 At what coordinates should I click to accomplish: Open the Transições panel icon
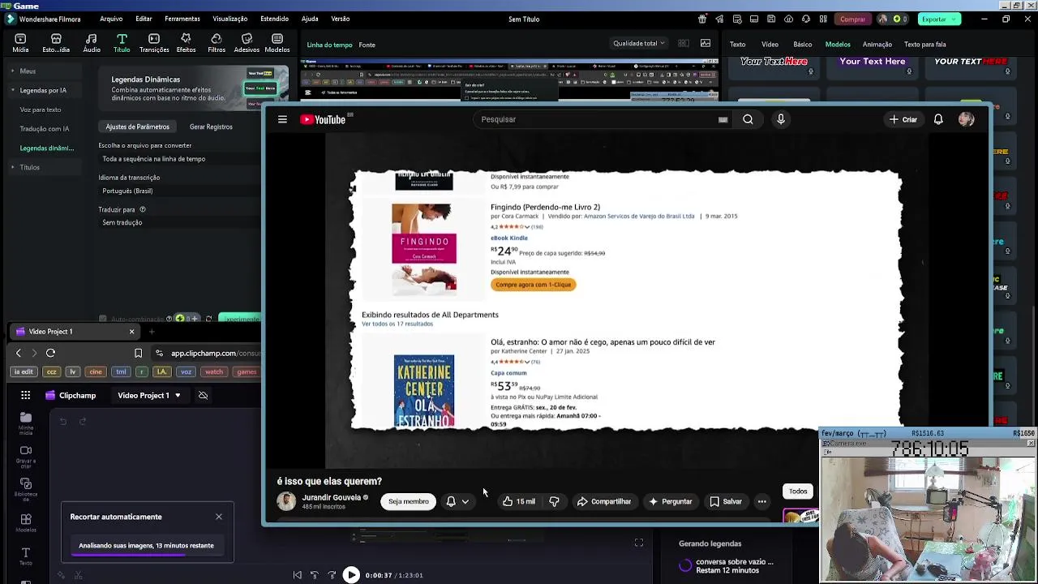[154, 39]
